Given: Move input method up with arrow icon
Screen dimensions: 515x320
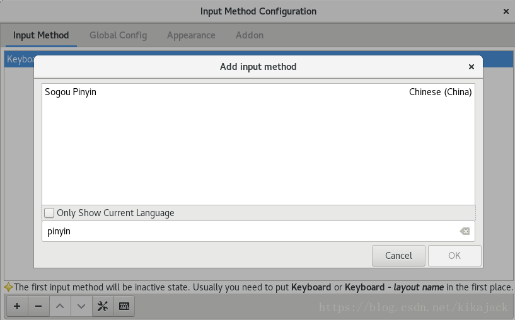Looking at the screenshot, I should pyautogui.click(x=60, y=306).
